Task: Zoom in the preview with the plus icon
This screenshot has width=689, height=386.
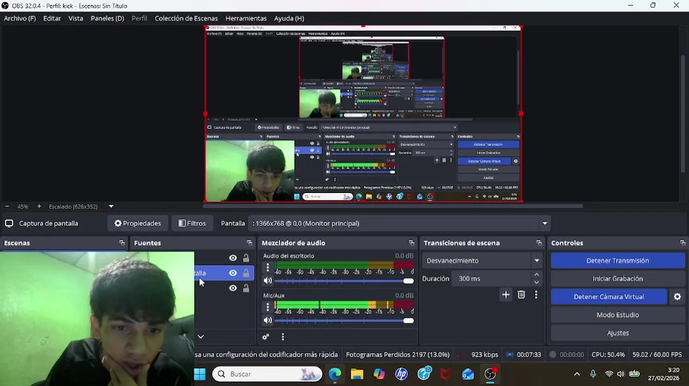Action: [x=39, y=206]
